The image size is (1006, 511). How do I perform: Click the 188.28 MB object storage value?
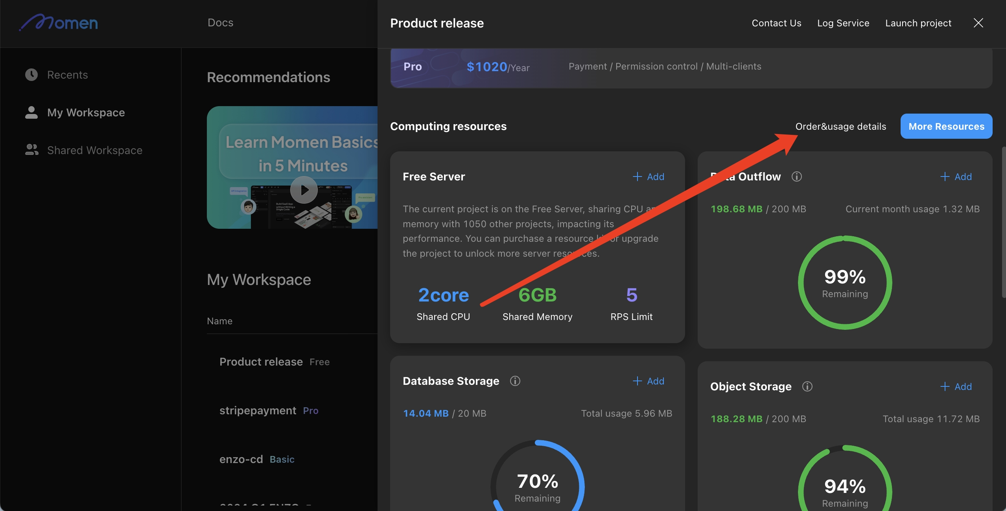click(x=736, y=419)
